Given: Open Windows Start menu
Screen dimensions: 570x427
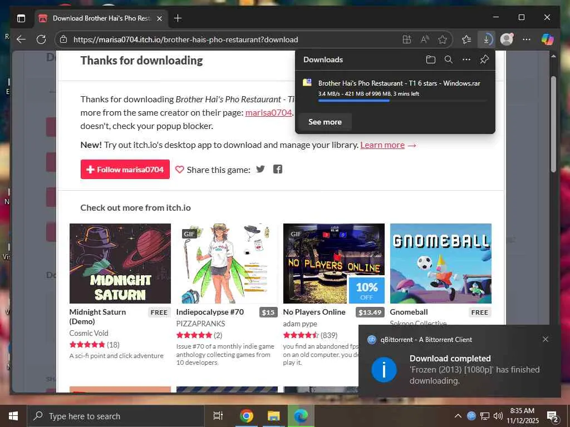Looking at the screenshot, I should pyautogui.click(x=13, y=416).
